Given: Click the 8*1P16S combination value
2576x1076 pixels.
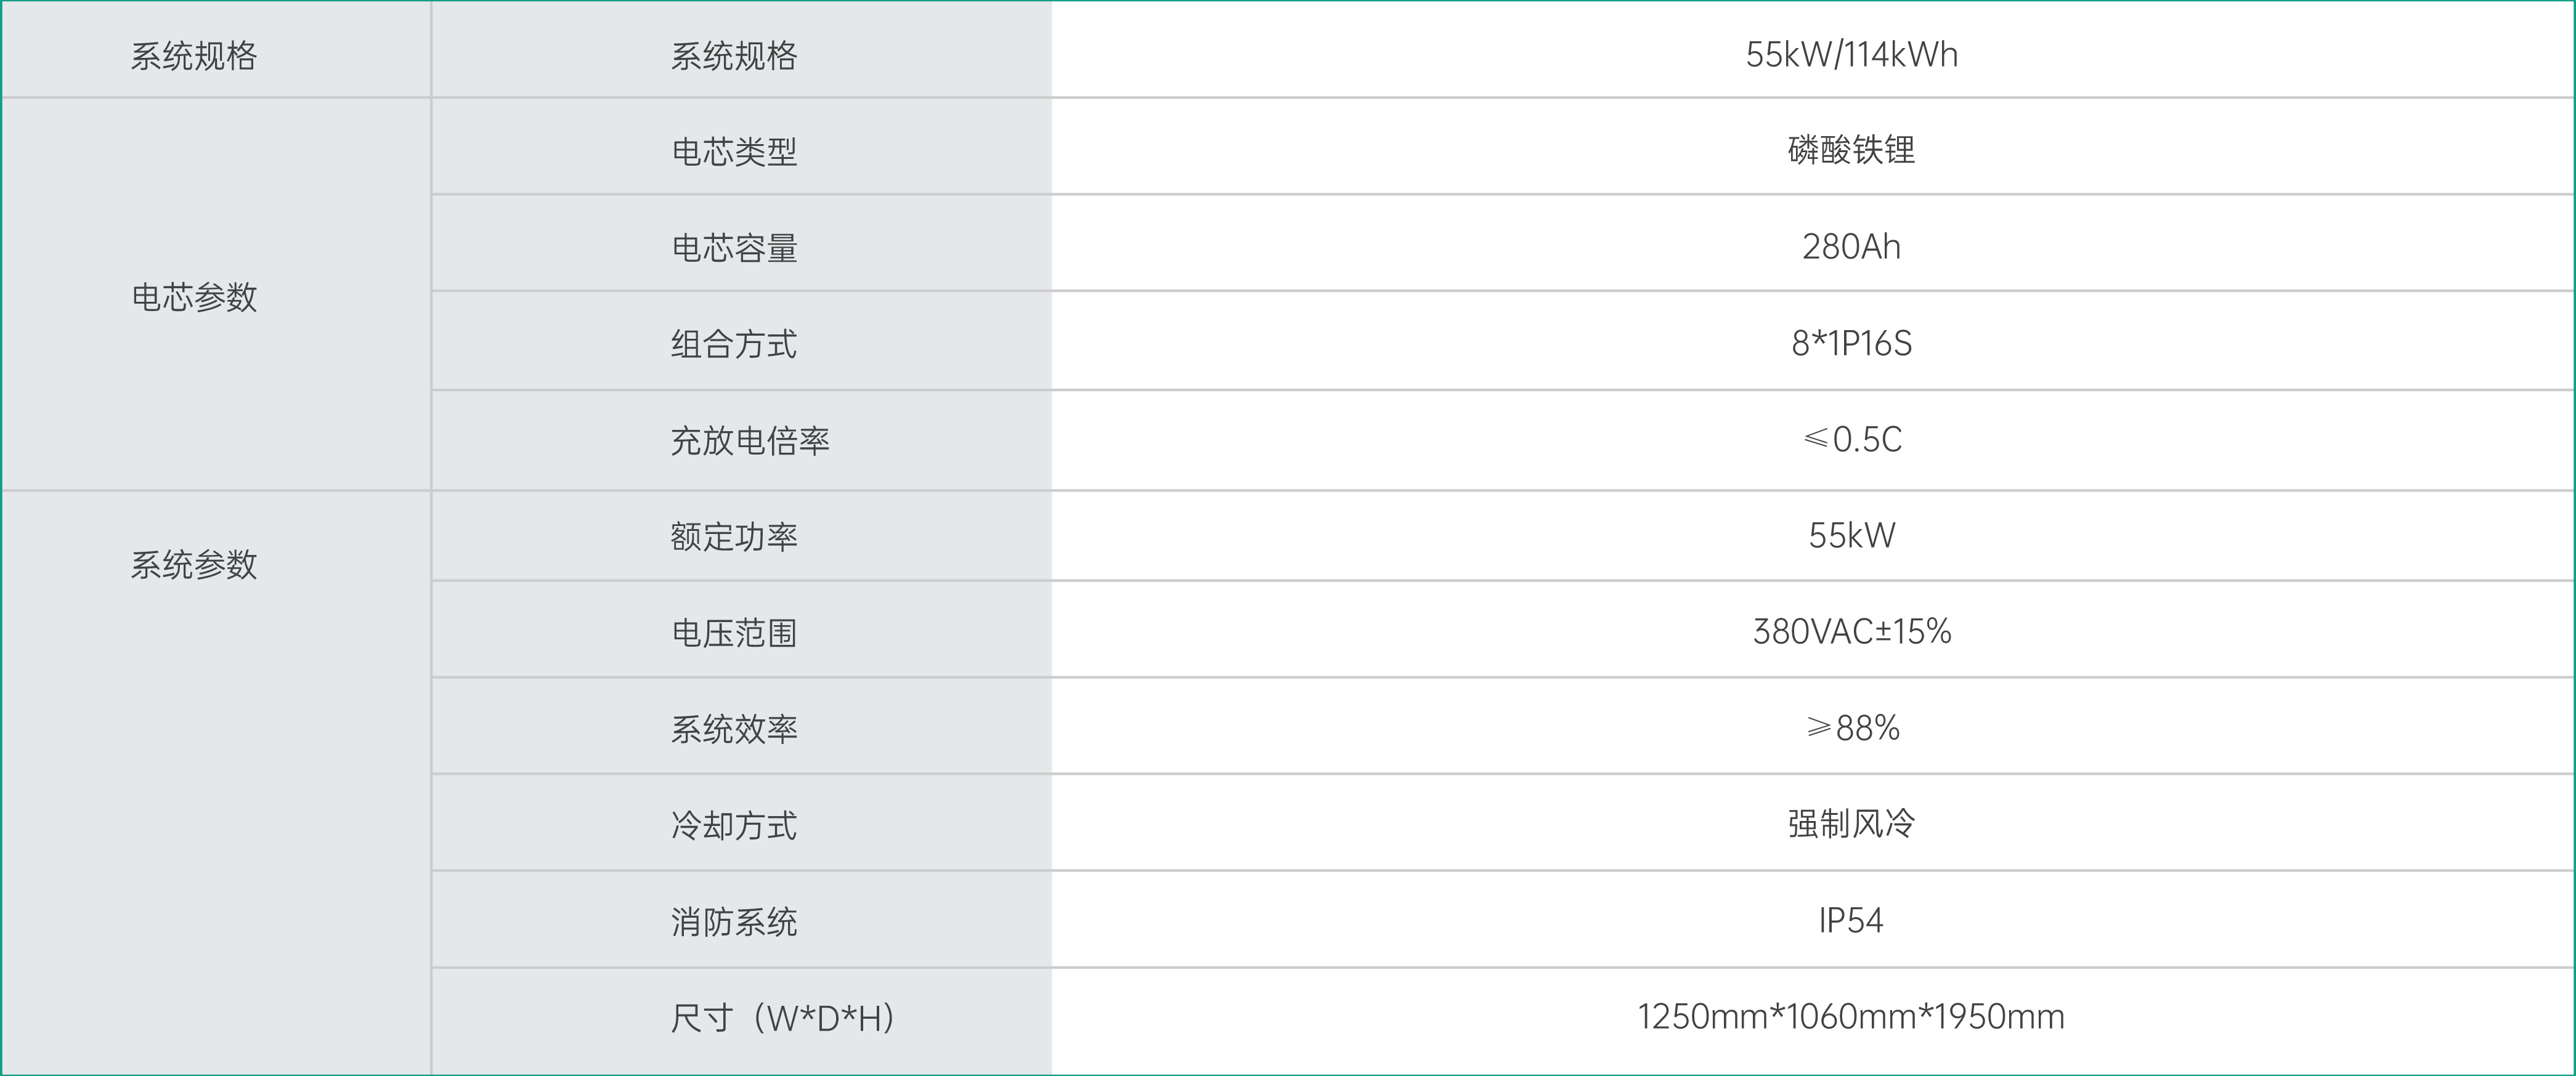Looking at the screenshot, I should 1851,343.
